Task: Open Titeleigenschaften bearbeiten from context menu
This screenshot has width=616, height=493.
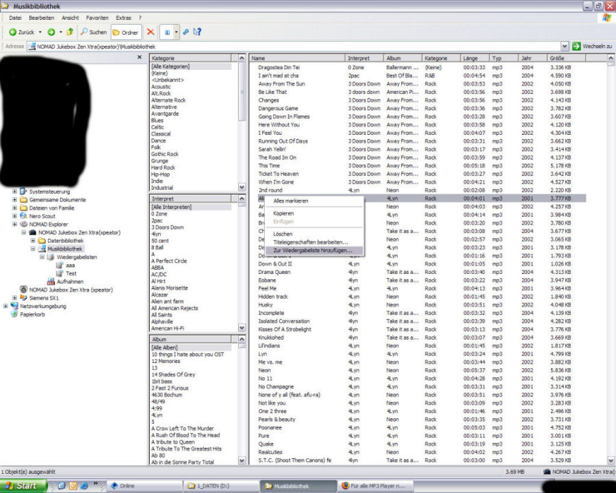Action: click(314, 242)
